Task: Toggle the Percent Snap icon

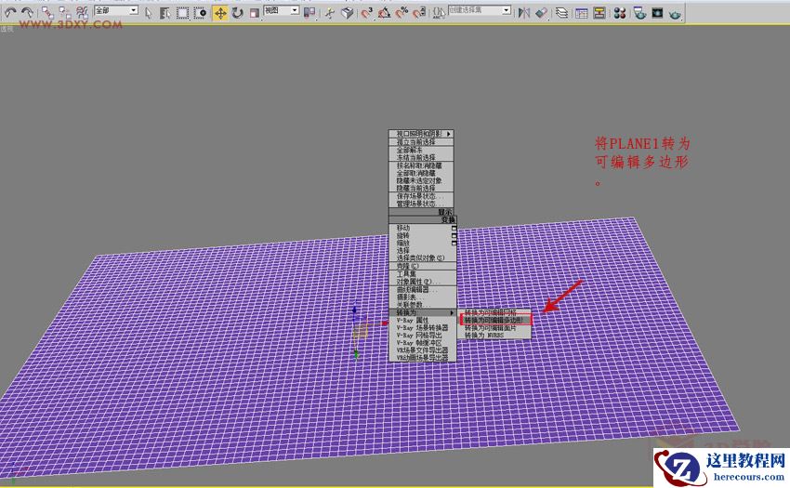Action: (402, 13)
